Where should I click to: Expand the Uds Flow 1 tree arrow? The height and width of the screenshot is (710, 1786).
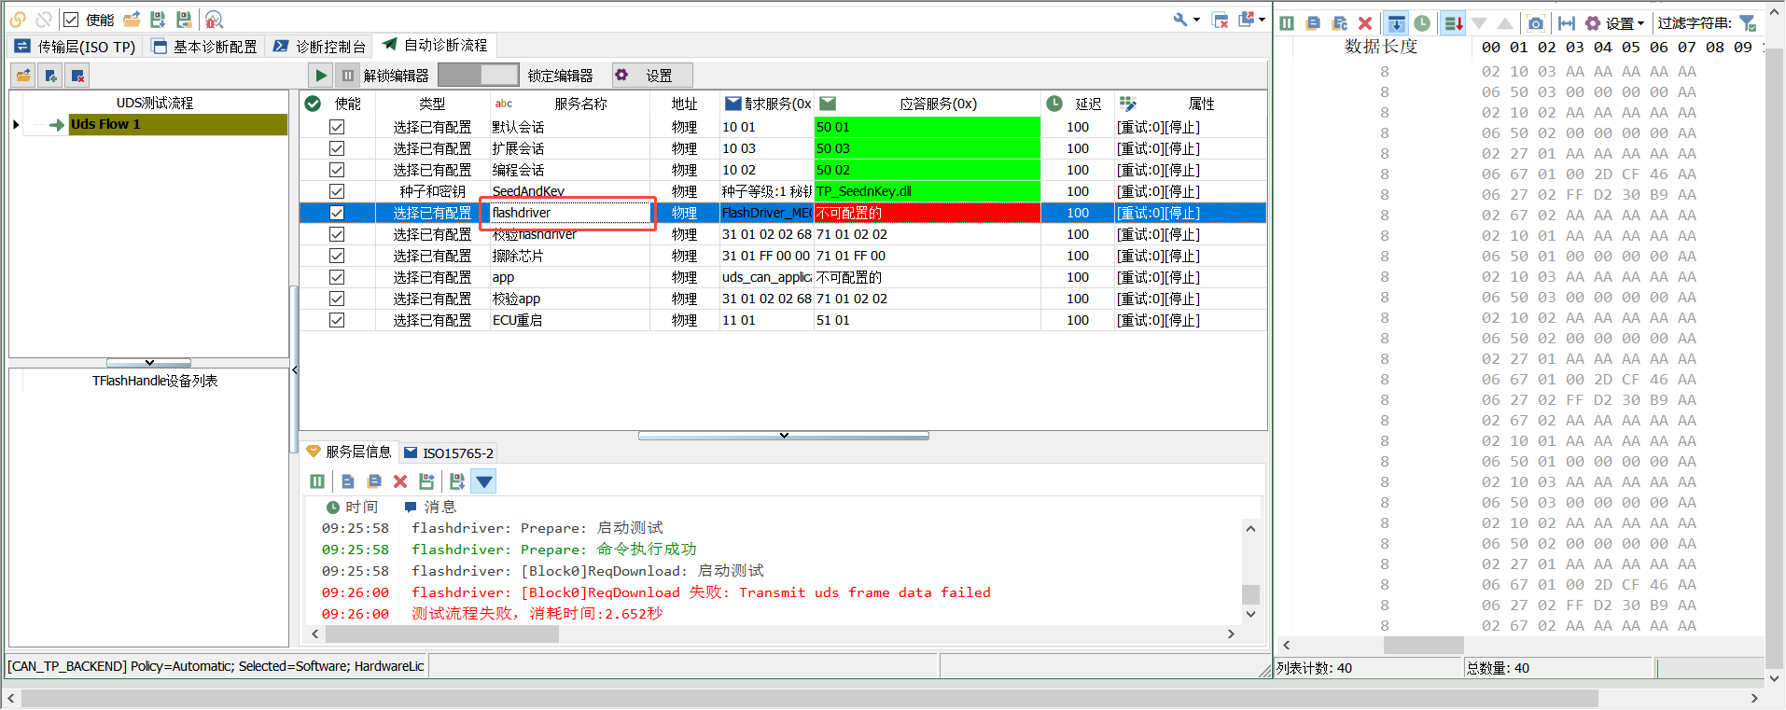(16, 124)
